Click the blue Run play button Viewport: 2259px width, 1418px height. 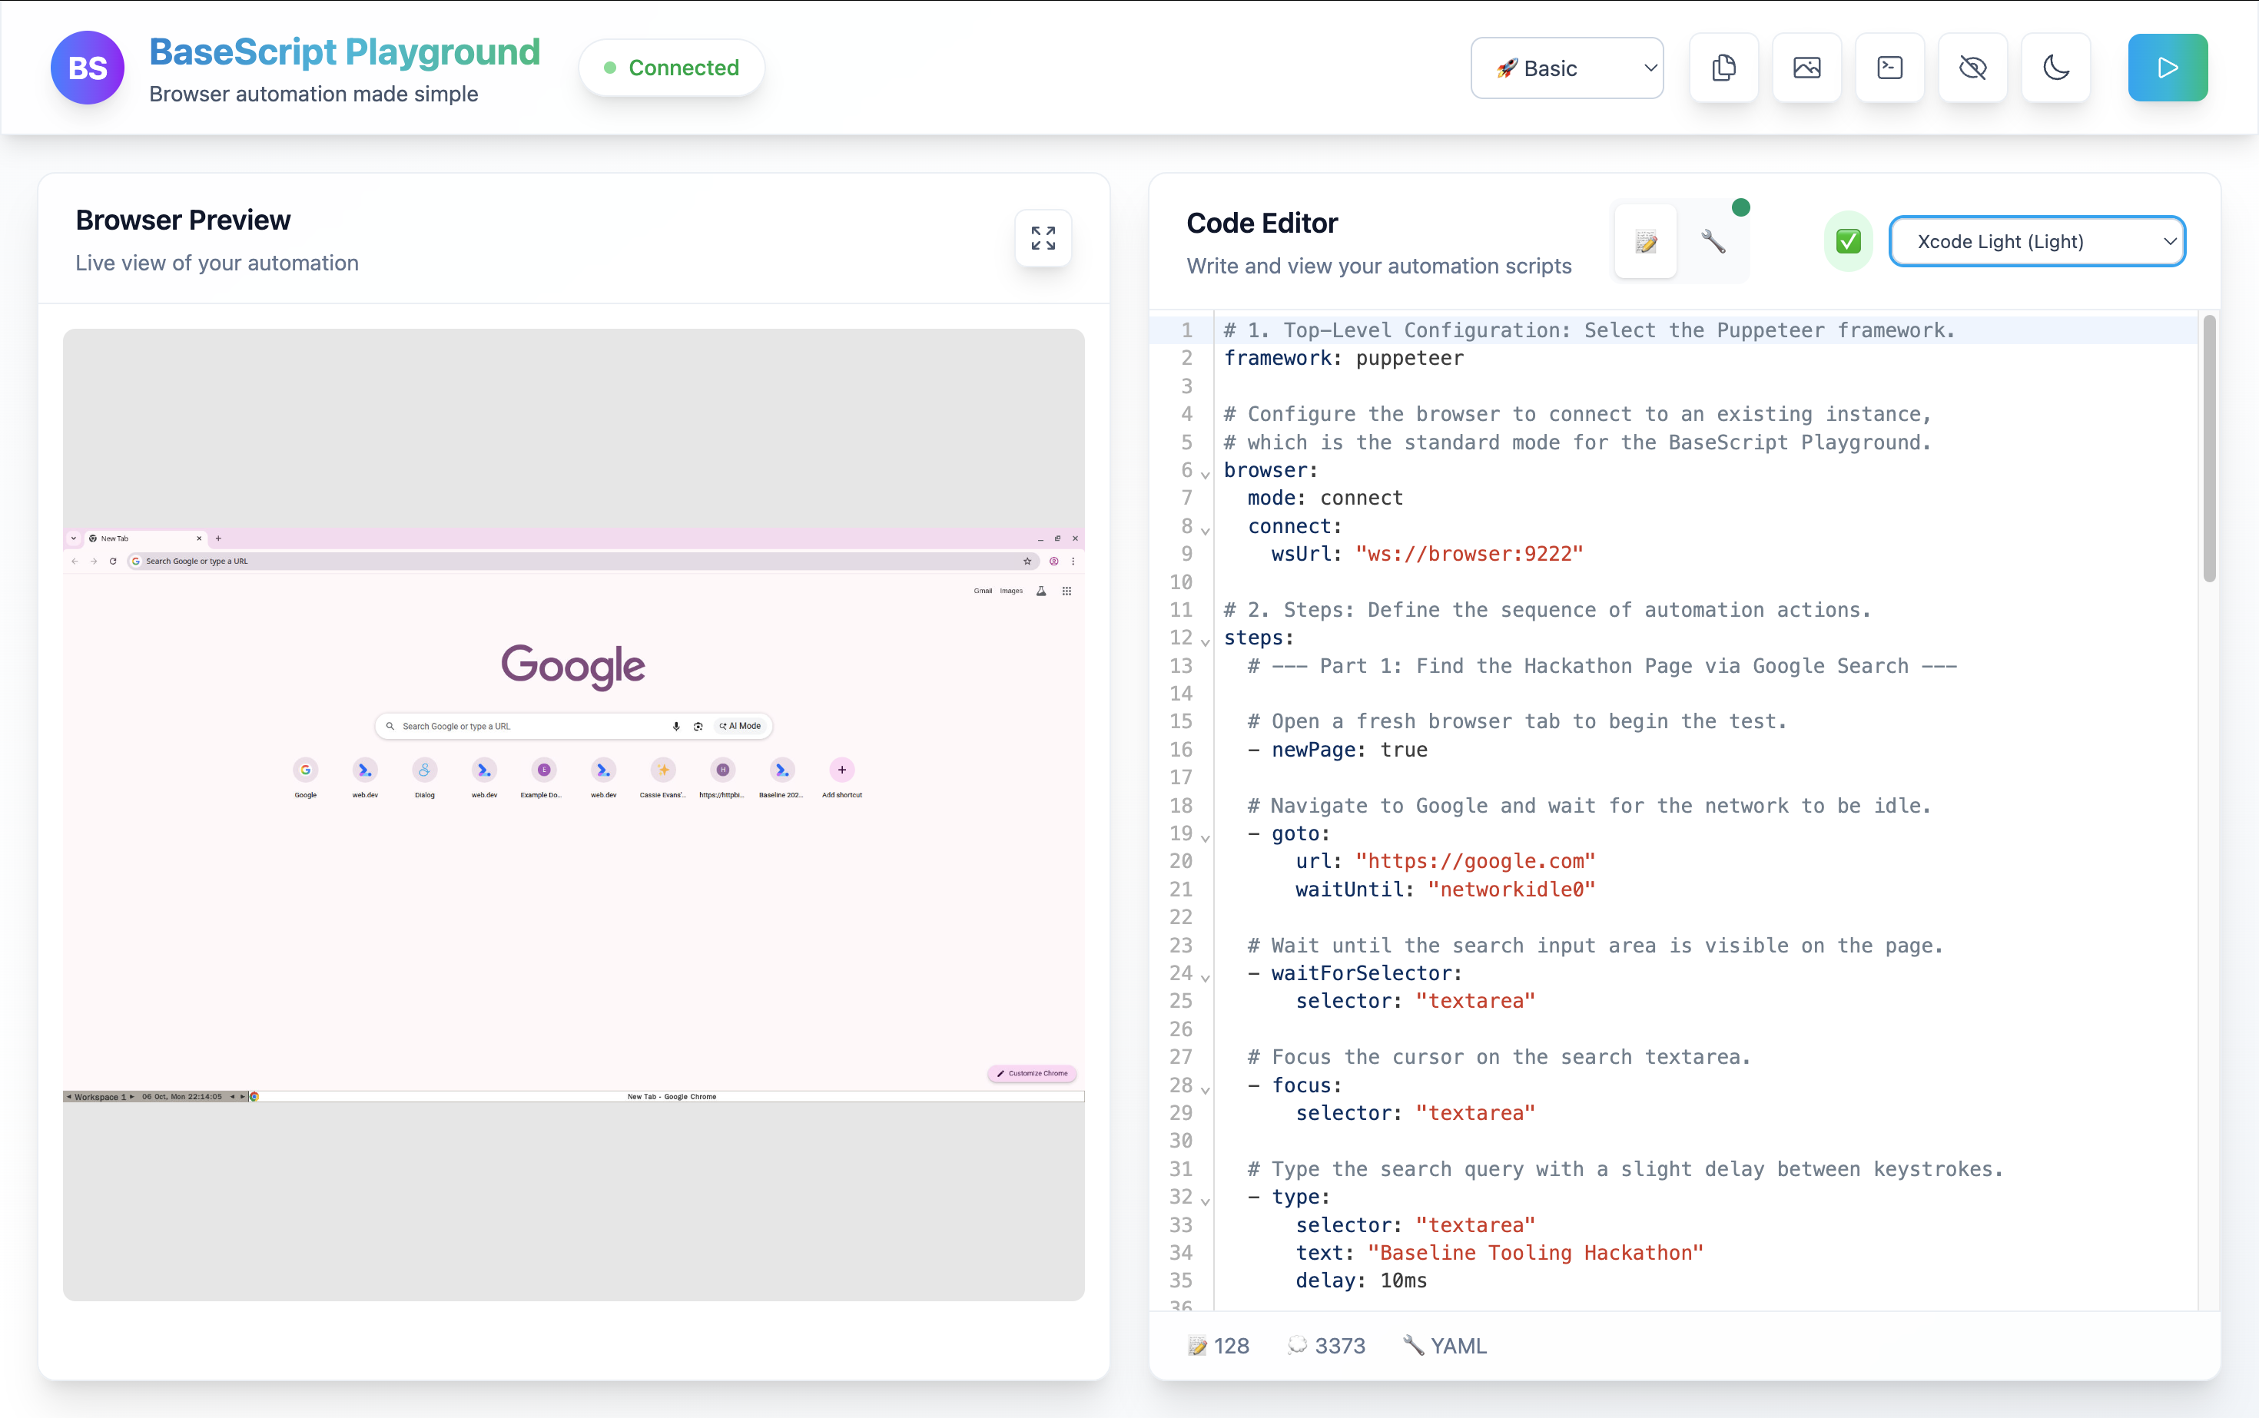click(x=2167, y=68)
